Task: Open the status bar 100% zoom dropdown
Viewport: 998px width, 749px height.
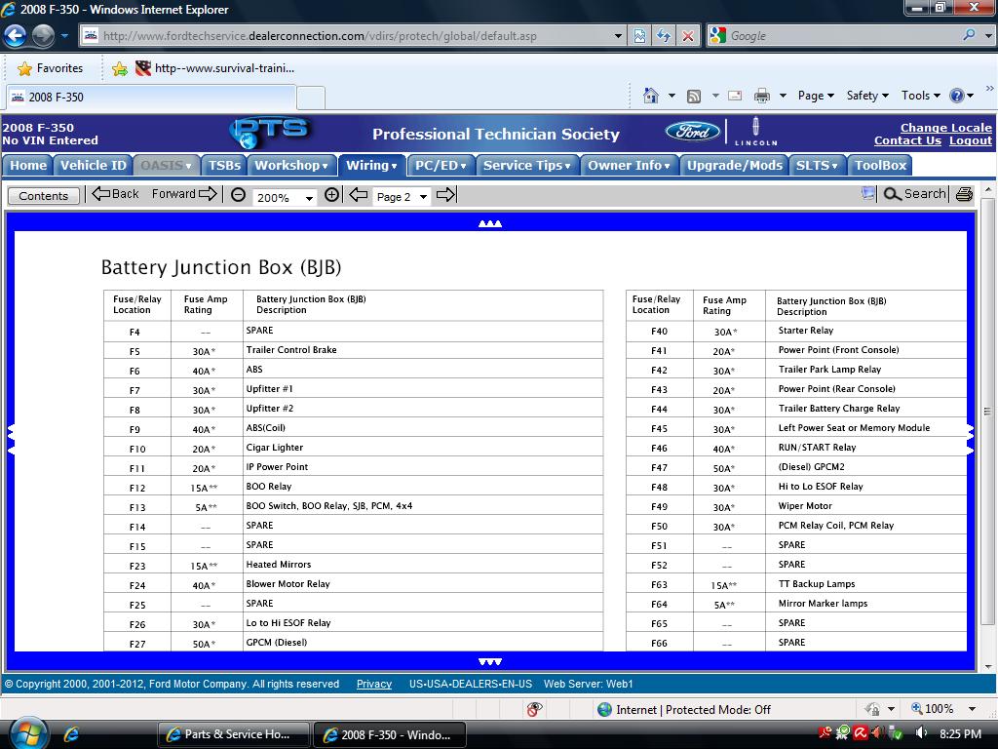Action: click(x=972, y=709)
